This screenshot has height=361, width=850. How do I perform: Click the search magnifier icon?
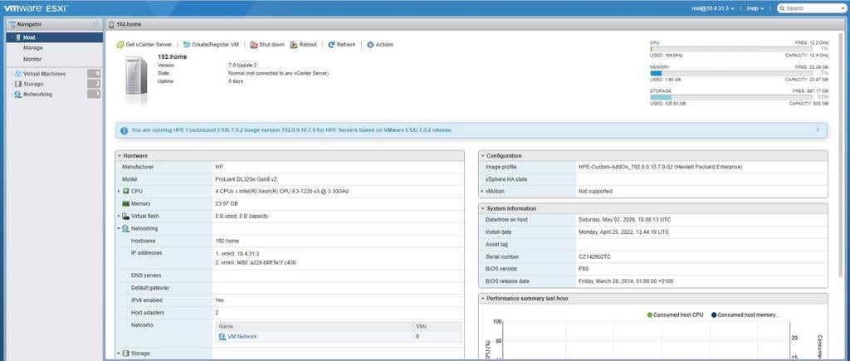click(x=782, y=8)
